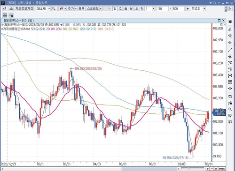Expand the chart type dropdown arrow
Image resolution: width=235 pixels, height=171 pixels.
(65, 8)
